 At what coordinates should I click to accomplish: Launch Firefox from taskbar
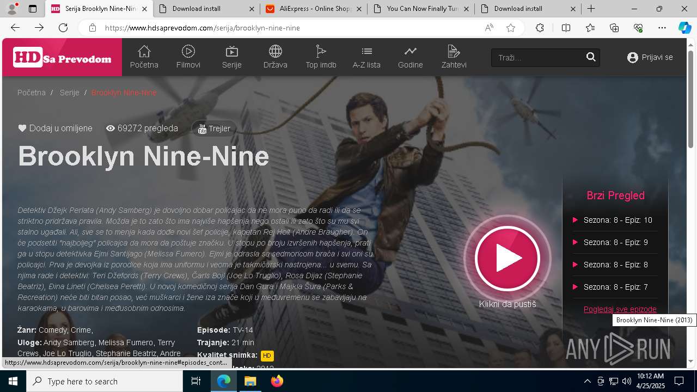point(277,381)
